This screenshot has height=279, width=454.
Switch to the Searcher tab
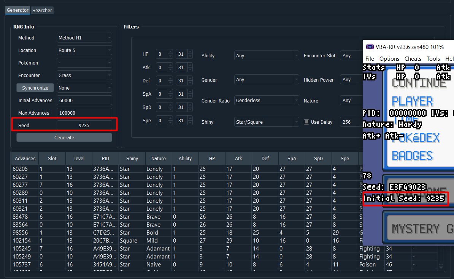tap(42, 10)
